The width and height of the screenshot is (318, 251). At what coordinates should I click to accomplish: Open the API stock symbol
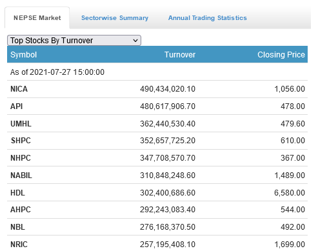(x=16, y=106)
